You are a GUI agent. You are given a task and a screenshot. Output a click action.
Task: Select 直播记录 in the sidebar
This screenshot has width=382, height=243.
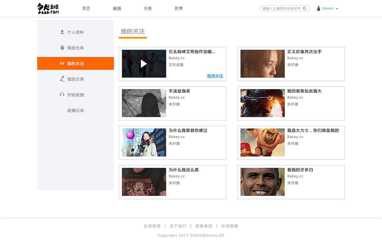pyautogui.click(x=76, y=111)
